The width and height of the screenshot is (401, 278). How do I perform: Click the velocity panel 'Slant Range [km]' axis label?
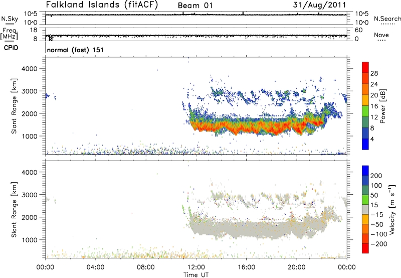pyautogui.click(x=14, y=210)
